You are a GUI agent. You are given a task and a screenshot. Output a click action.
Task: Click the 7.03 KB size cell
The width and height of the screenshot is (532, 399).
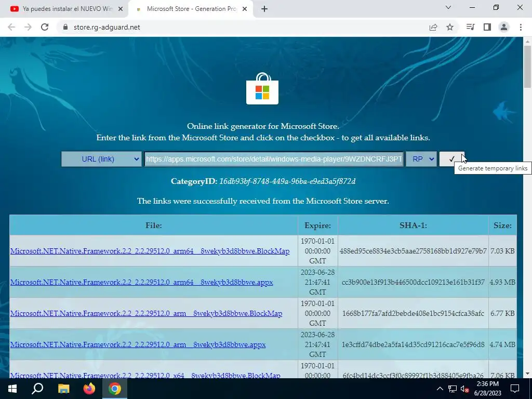(502, 251)
